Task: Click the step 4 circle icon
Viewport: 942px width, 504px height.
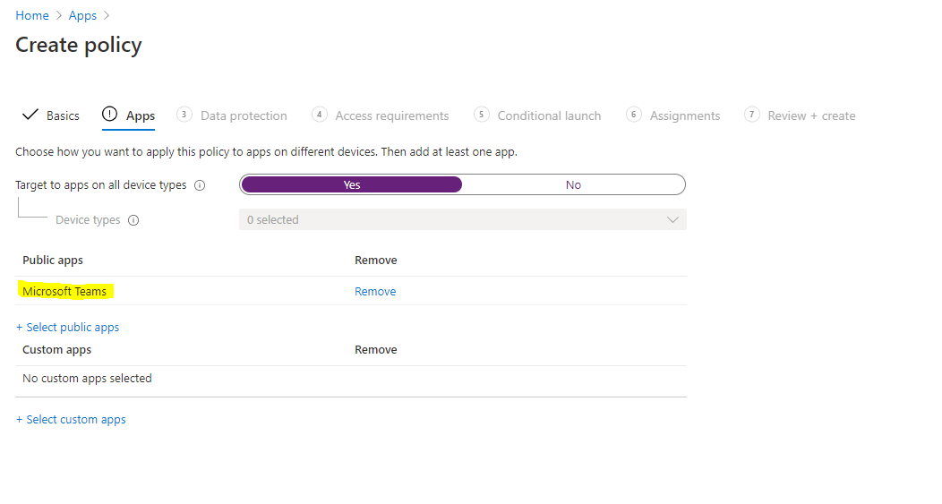Action: (x=319, y=114)
